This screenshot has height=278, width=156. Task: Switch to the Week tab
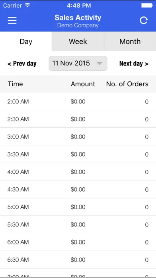78,42
